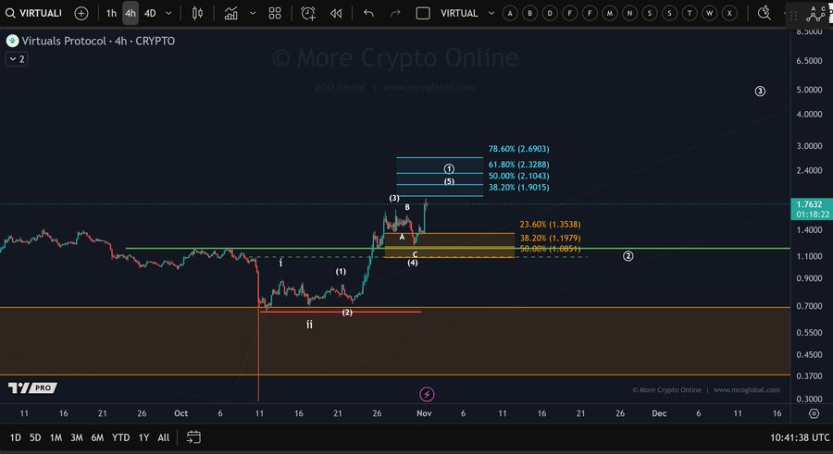Open the VIRTUAL layout name menu
Viewport: 833px width, 454px height.
click(459, 13)
